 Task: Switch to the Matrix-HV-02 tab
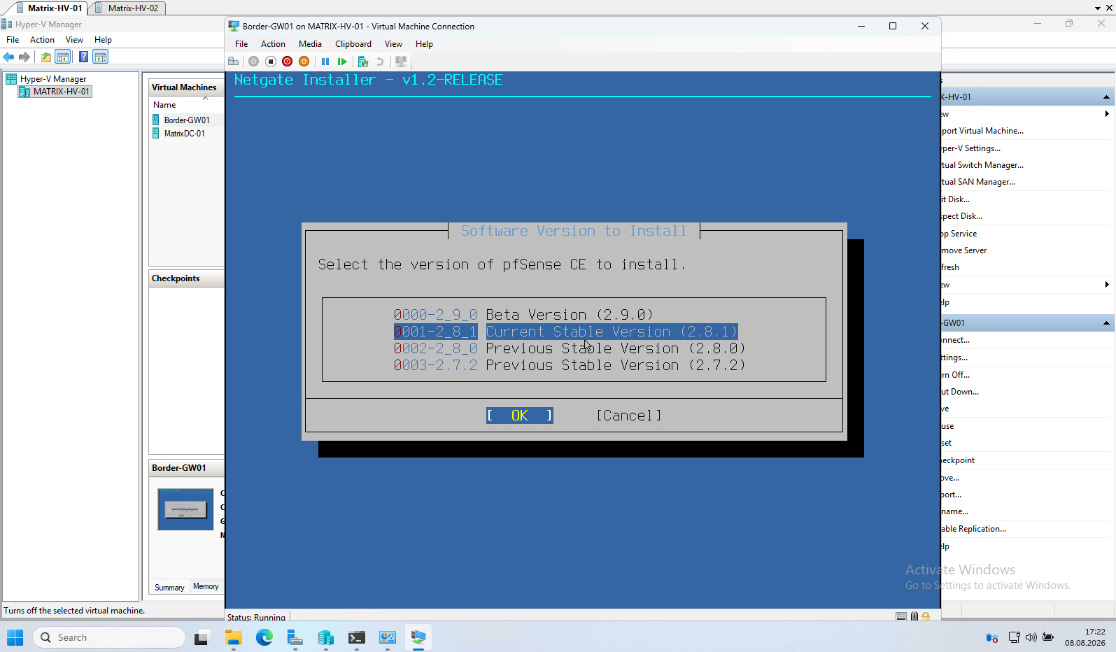127,8
